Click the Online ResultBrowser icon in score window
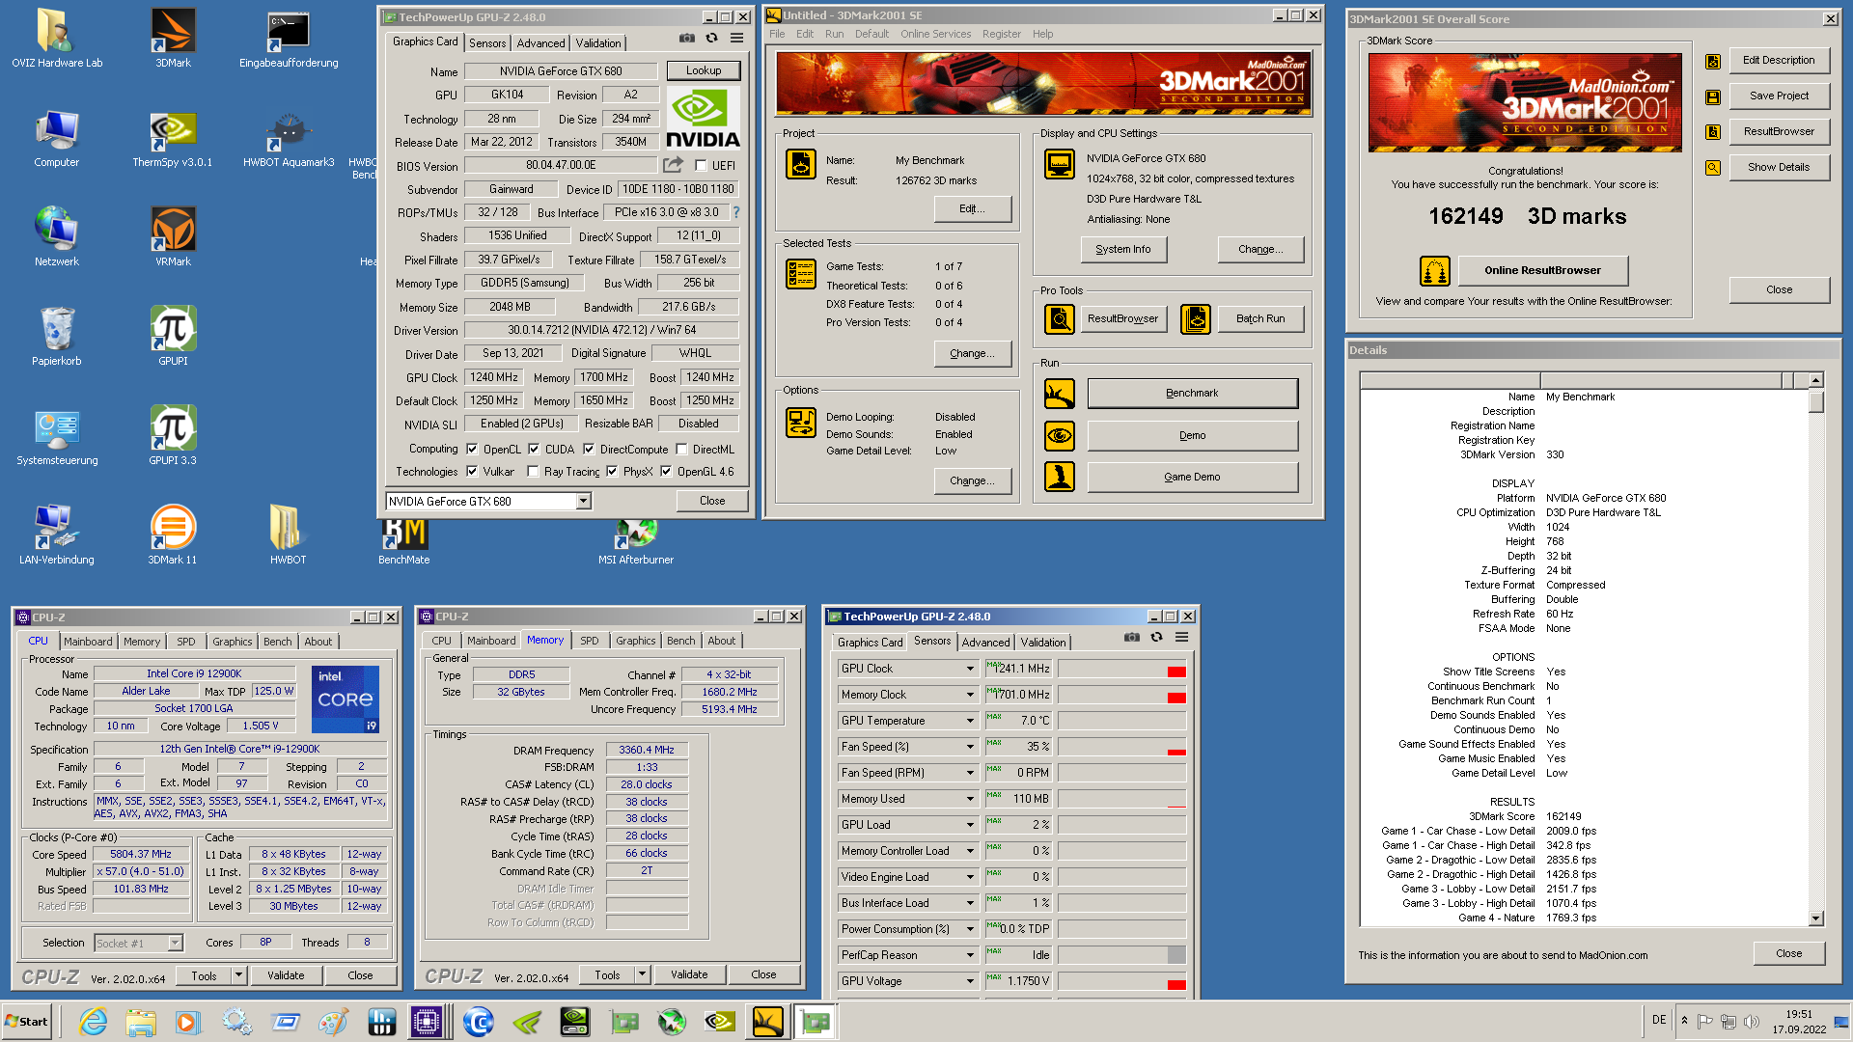The image size is (1853, 1042). 1435,271
